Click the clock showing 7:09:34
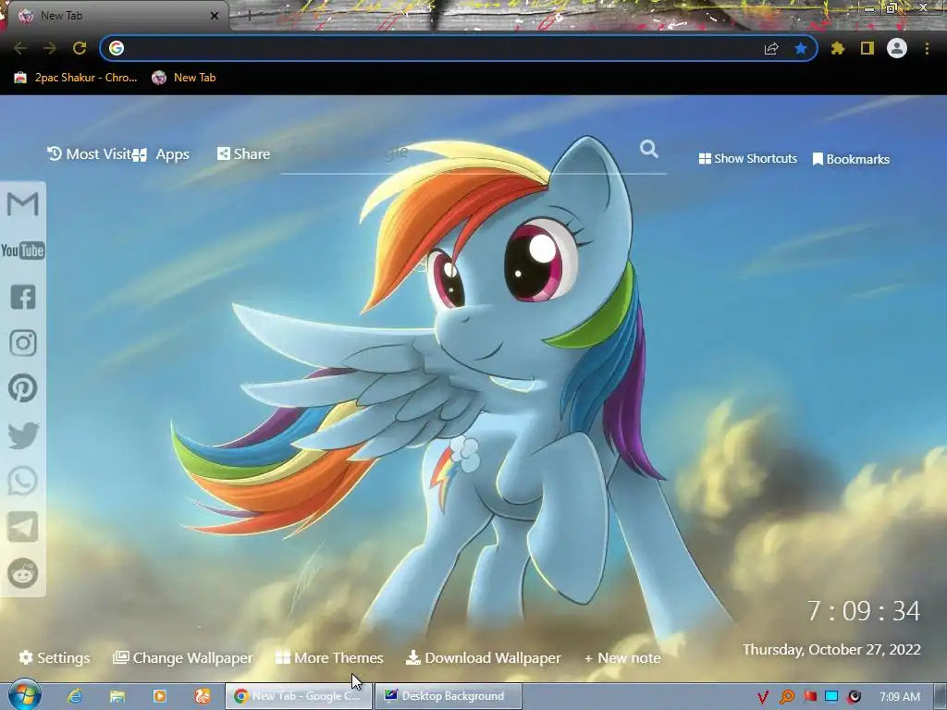The width and height of the screenshot is (947, 710). 864,611
